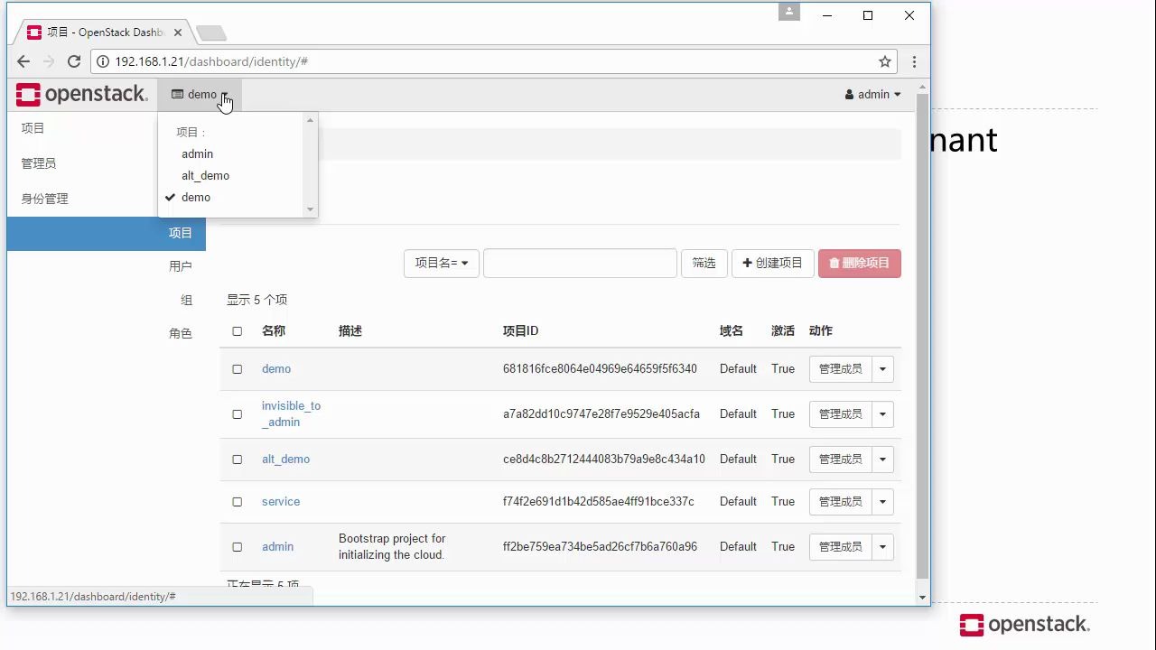Expand more actions for alt_demo row
The width and height of the screenshot is (1156, 650).
pos(882,459)
